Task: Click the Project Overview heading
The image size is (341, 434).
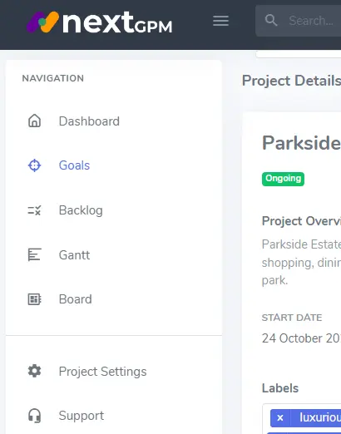Action: click(301, 221)
